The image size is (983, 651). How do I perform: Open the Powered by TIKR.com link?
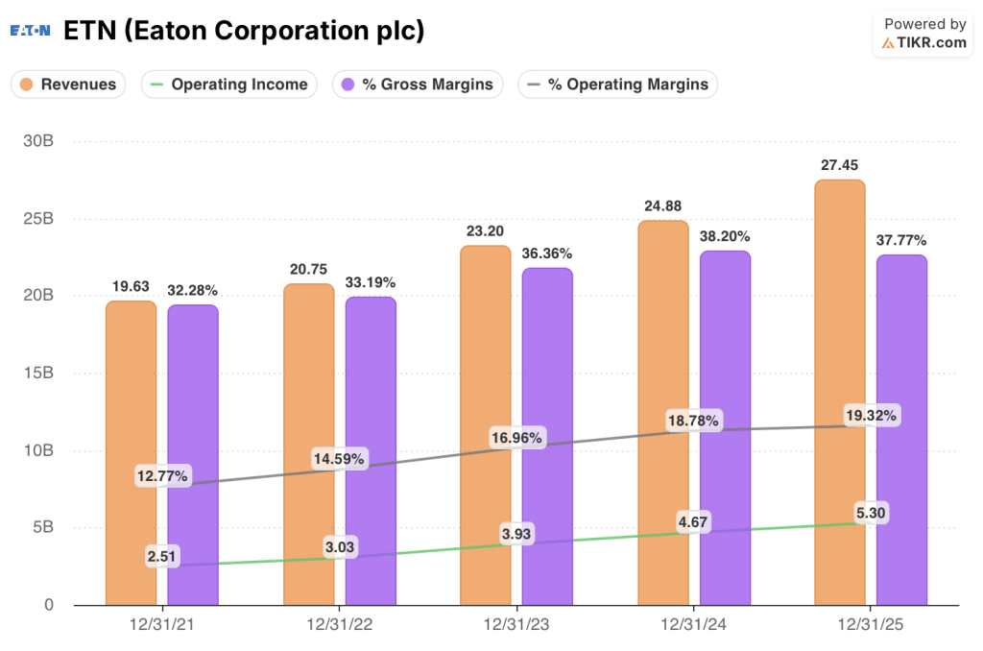click(x=923, y=33)
